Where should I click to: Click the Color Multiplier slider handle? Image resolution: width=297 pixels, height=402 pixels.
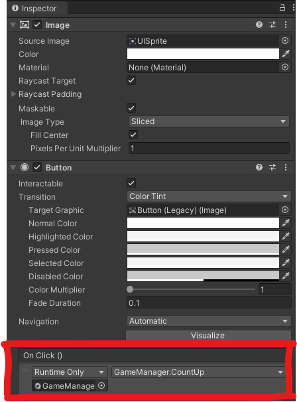click(130, 289)
